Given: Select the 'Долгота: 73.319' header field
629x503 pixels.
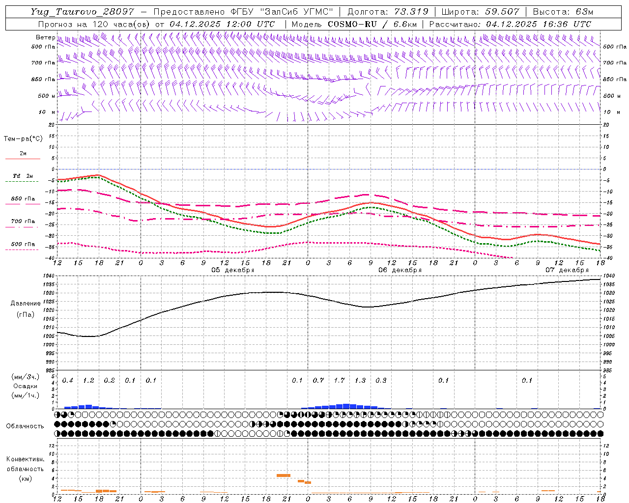Looking at the screenshot, I should [x=388, y=12].
